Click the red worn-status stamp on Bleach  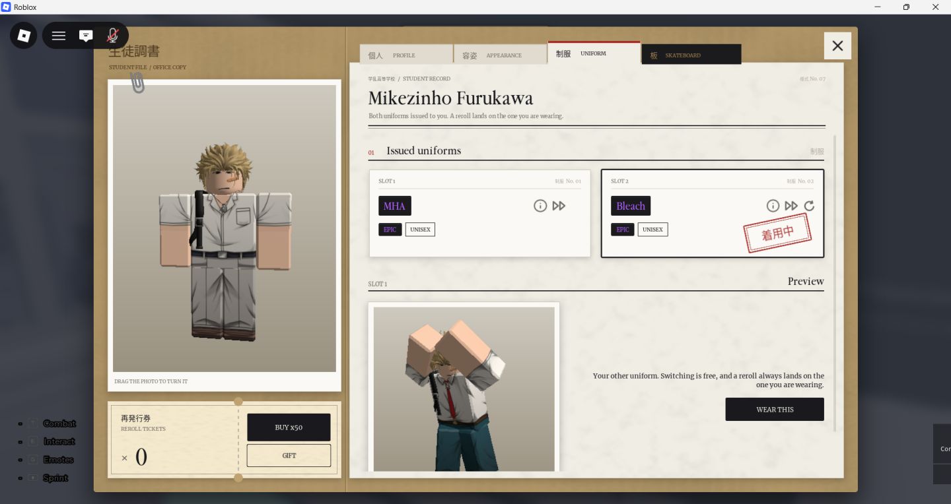[x=777, y=234]
